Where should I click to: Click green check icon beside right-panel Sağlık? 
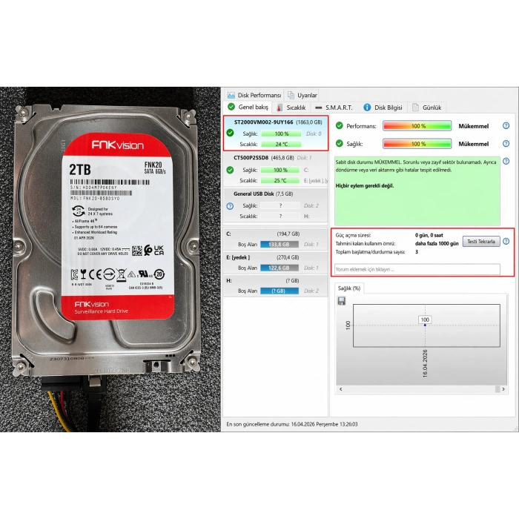click(x=340, y=143)
